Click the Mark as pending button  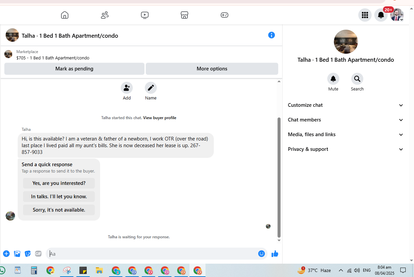74,69
